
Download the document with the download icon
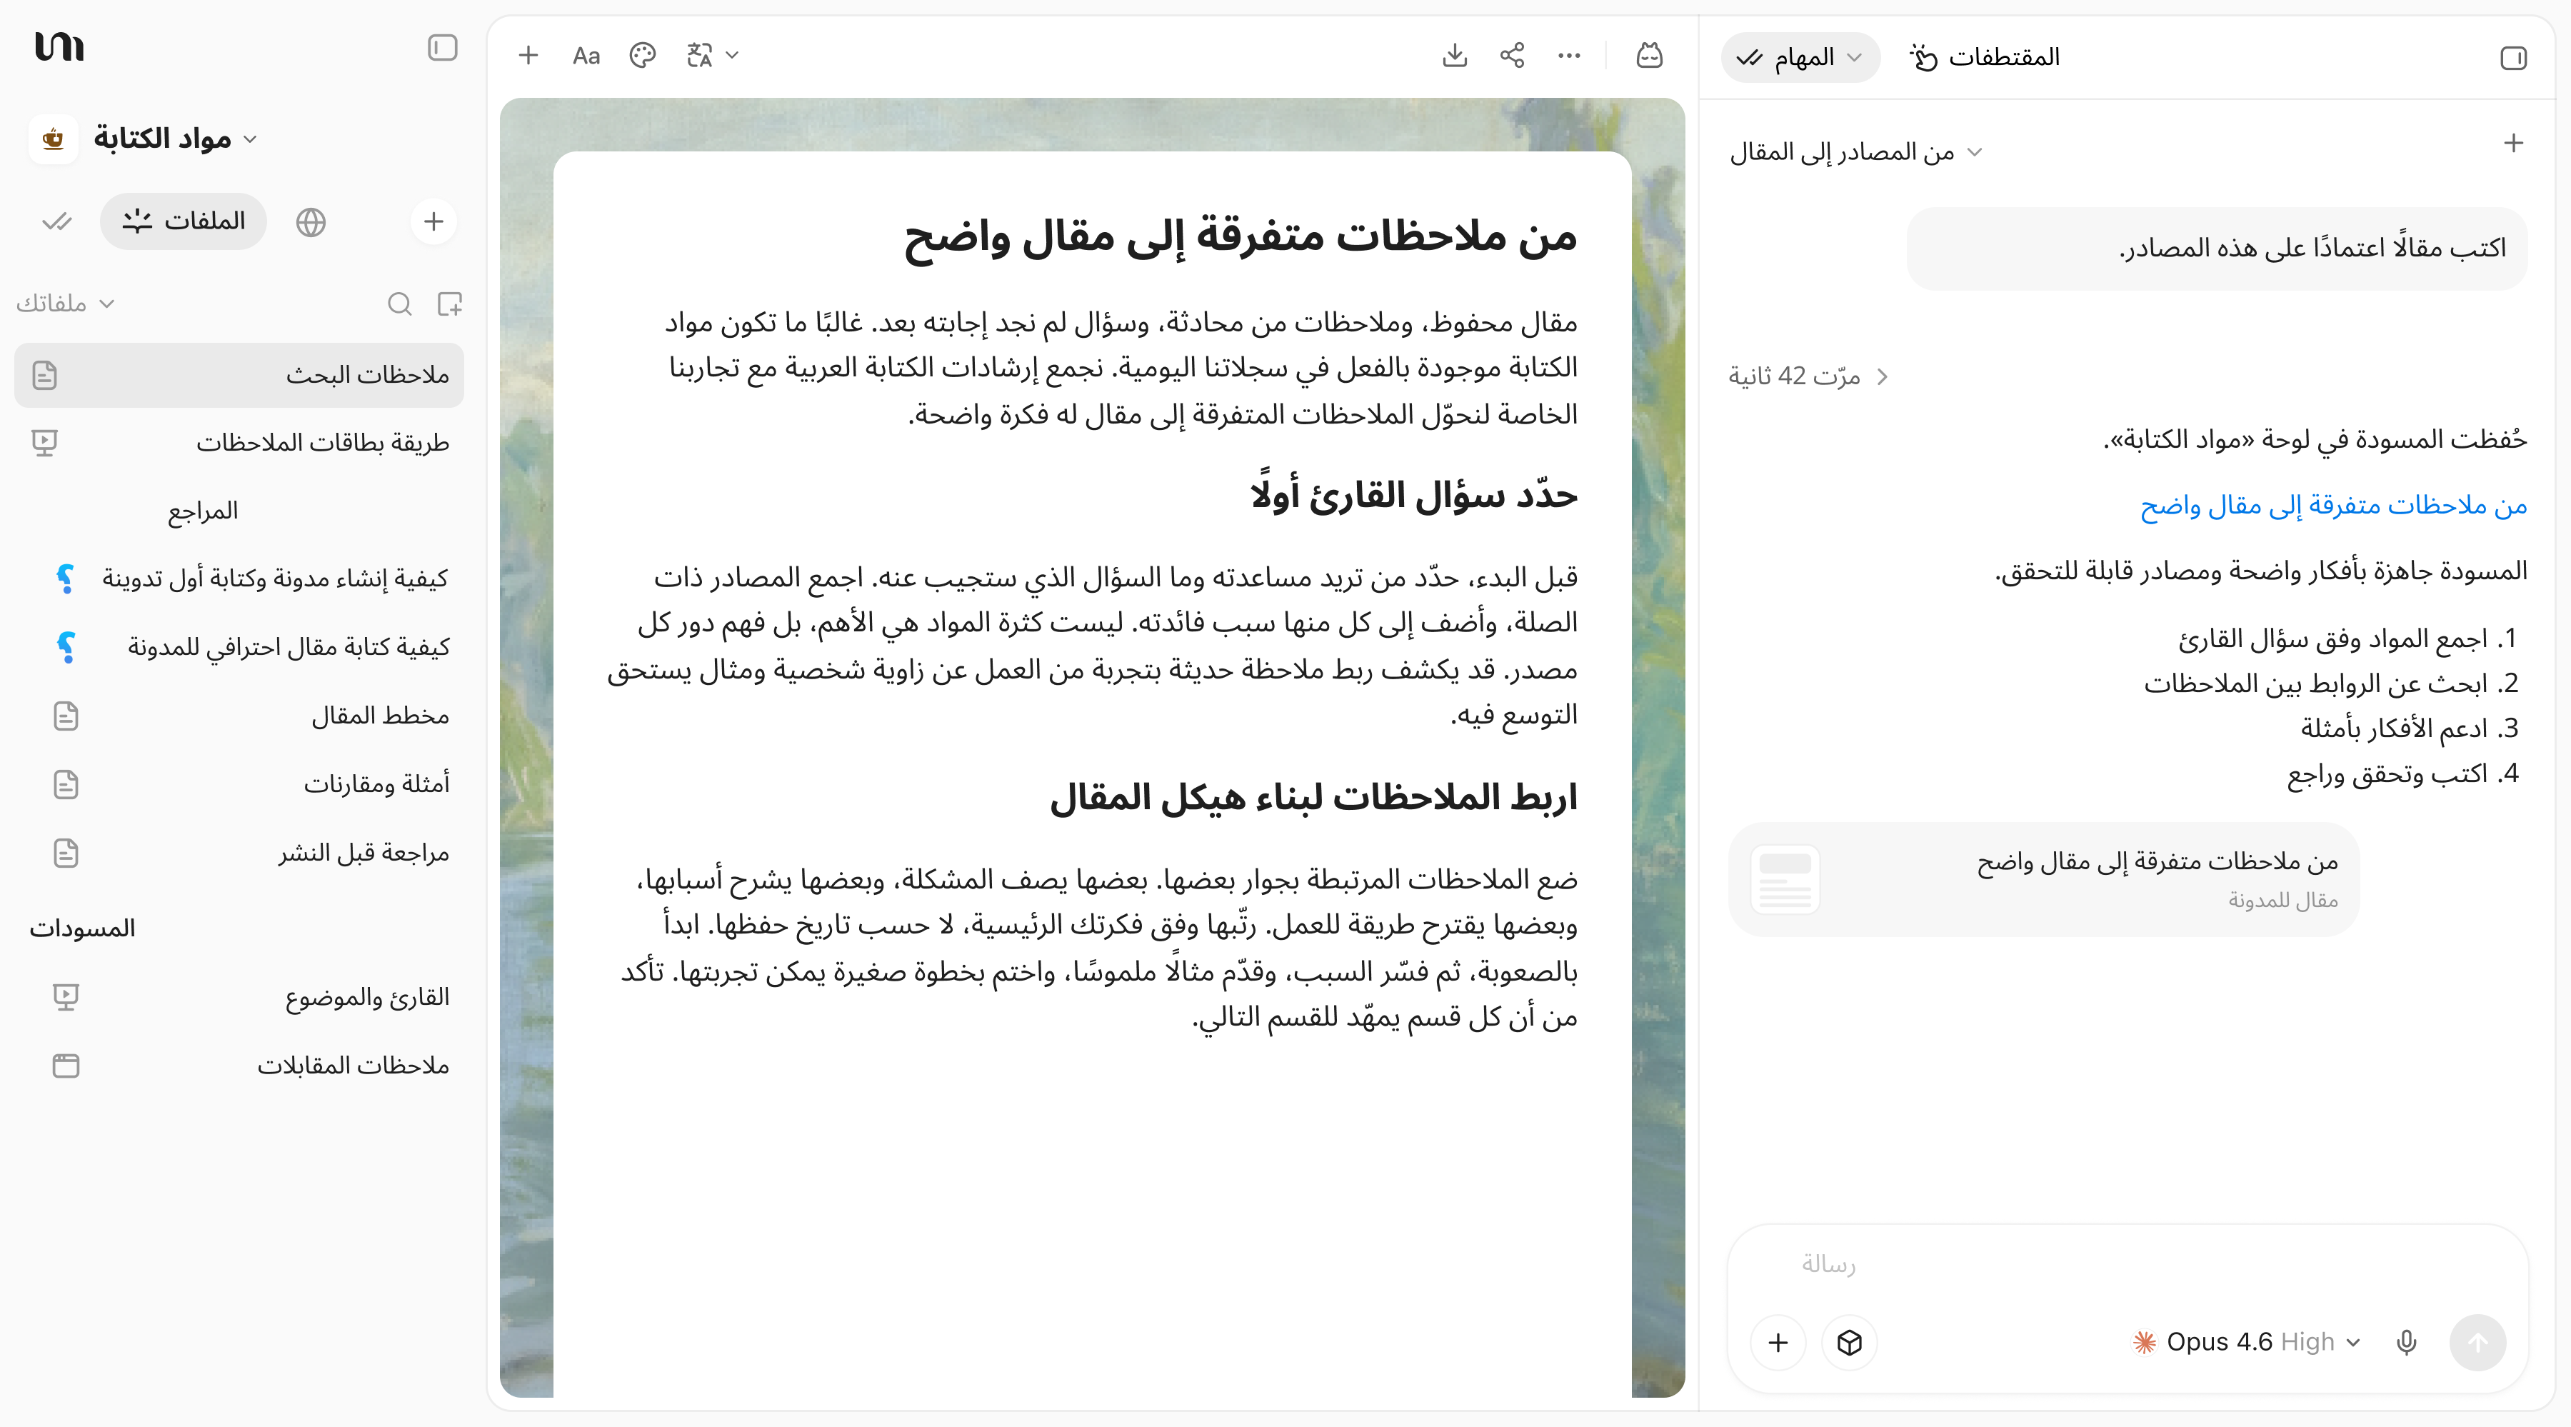[1455, 56]
